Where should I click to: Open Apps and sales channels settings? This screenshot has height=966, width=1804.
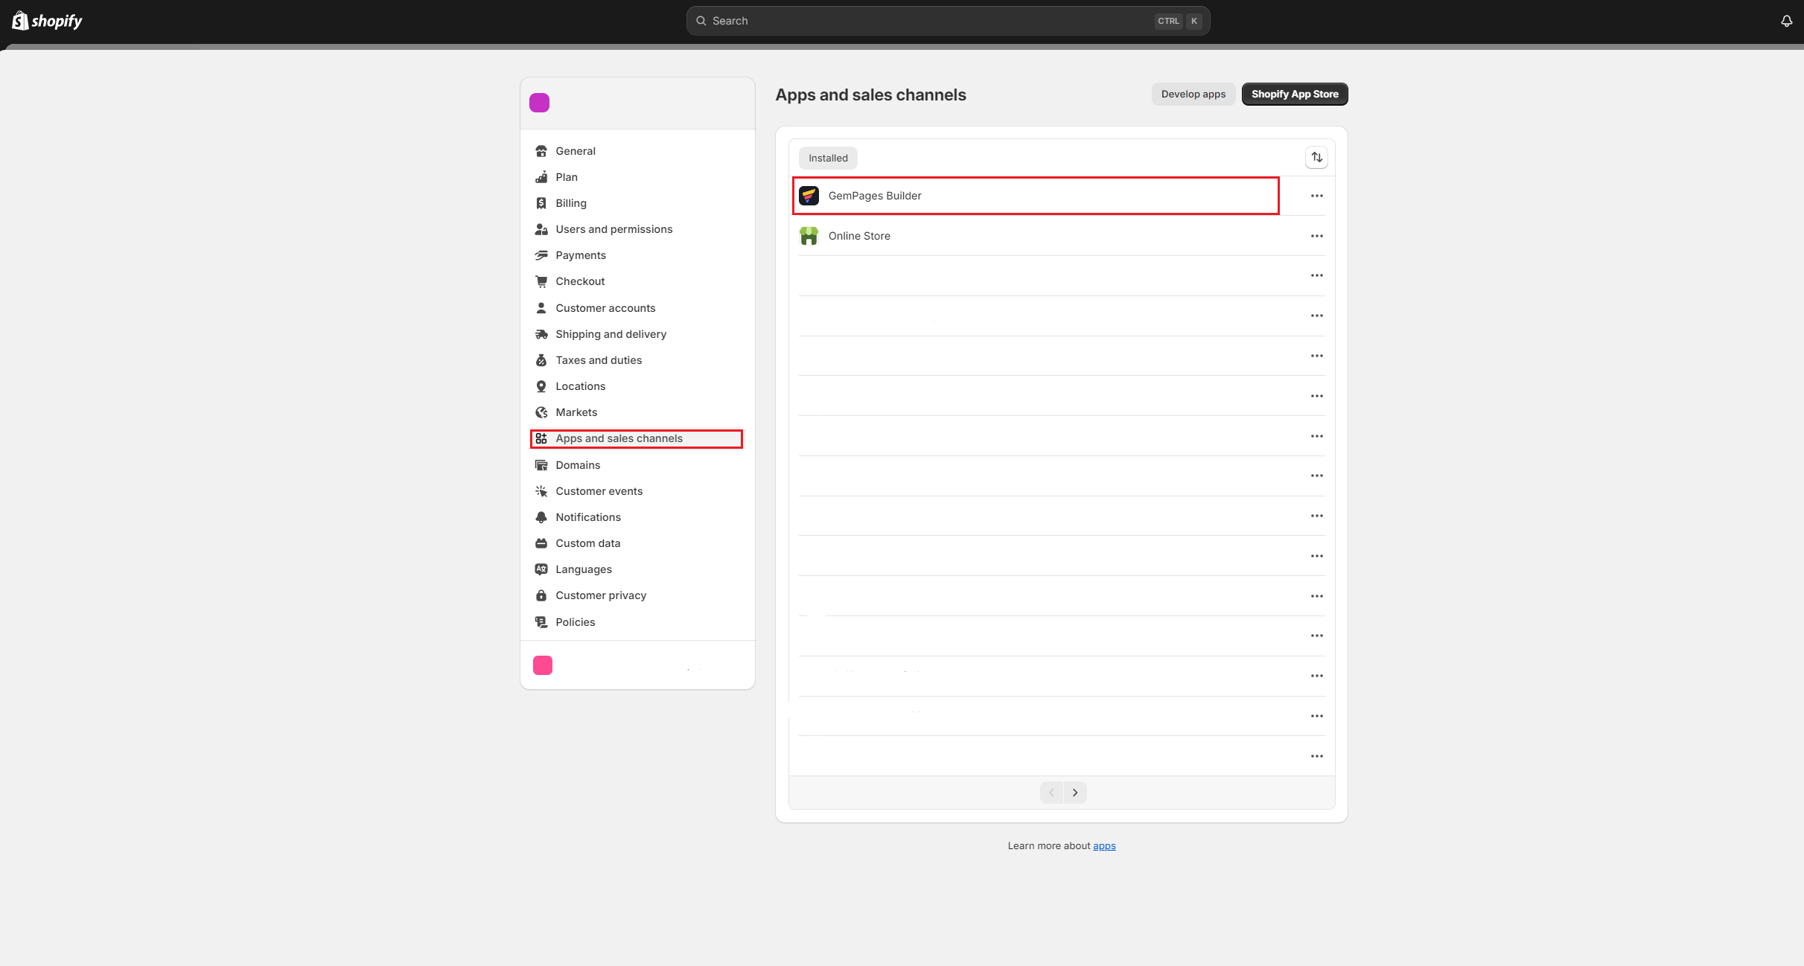(619, 438)
